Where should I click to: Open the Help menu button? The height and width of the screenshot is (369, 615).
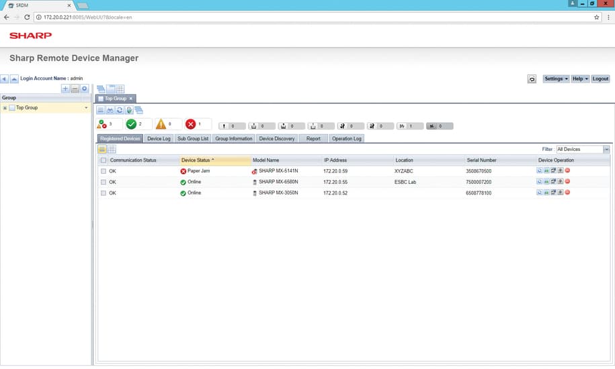pyautogui.click(x=580, y=78)
